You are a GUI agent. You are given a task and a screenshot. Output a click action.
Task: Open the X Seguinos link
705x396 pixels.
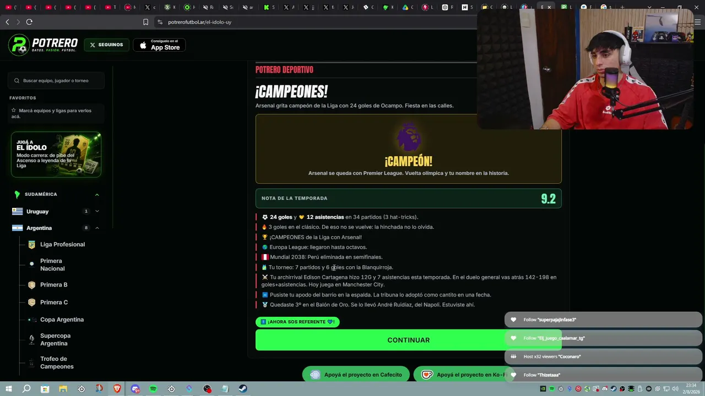[107, 45]
